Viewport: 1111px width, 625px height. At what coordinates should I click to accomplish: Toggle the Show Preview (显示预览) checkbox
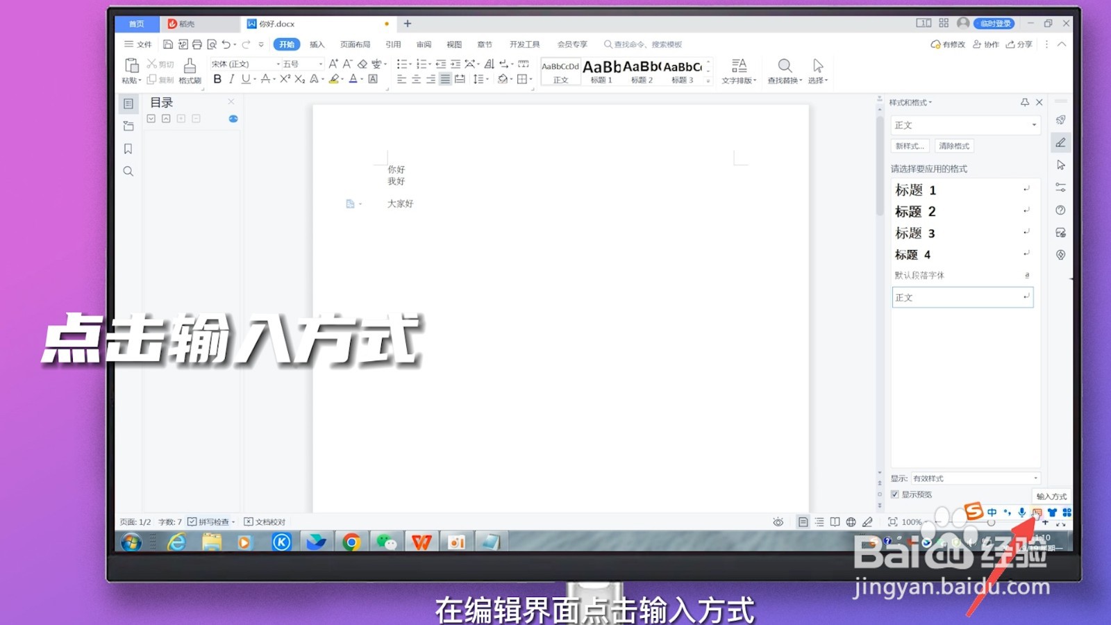click(895, 494)
